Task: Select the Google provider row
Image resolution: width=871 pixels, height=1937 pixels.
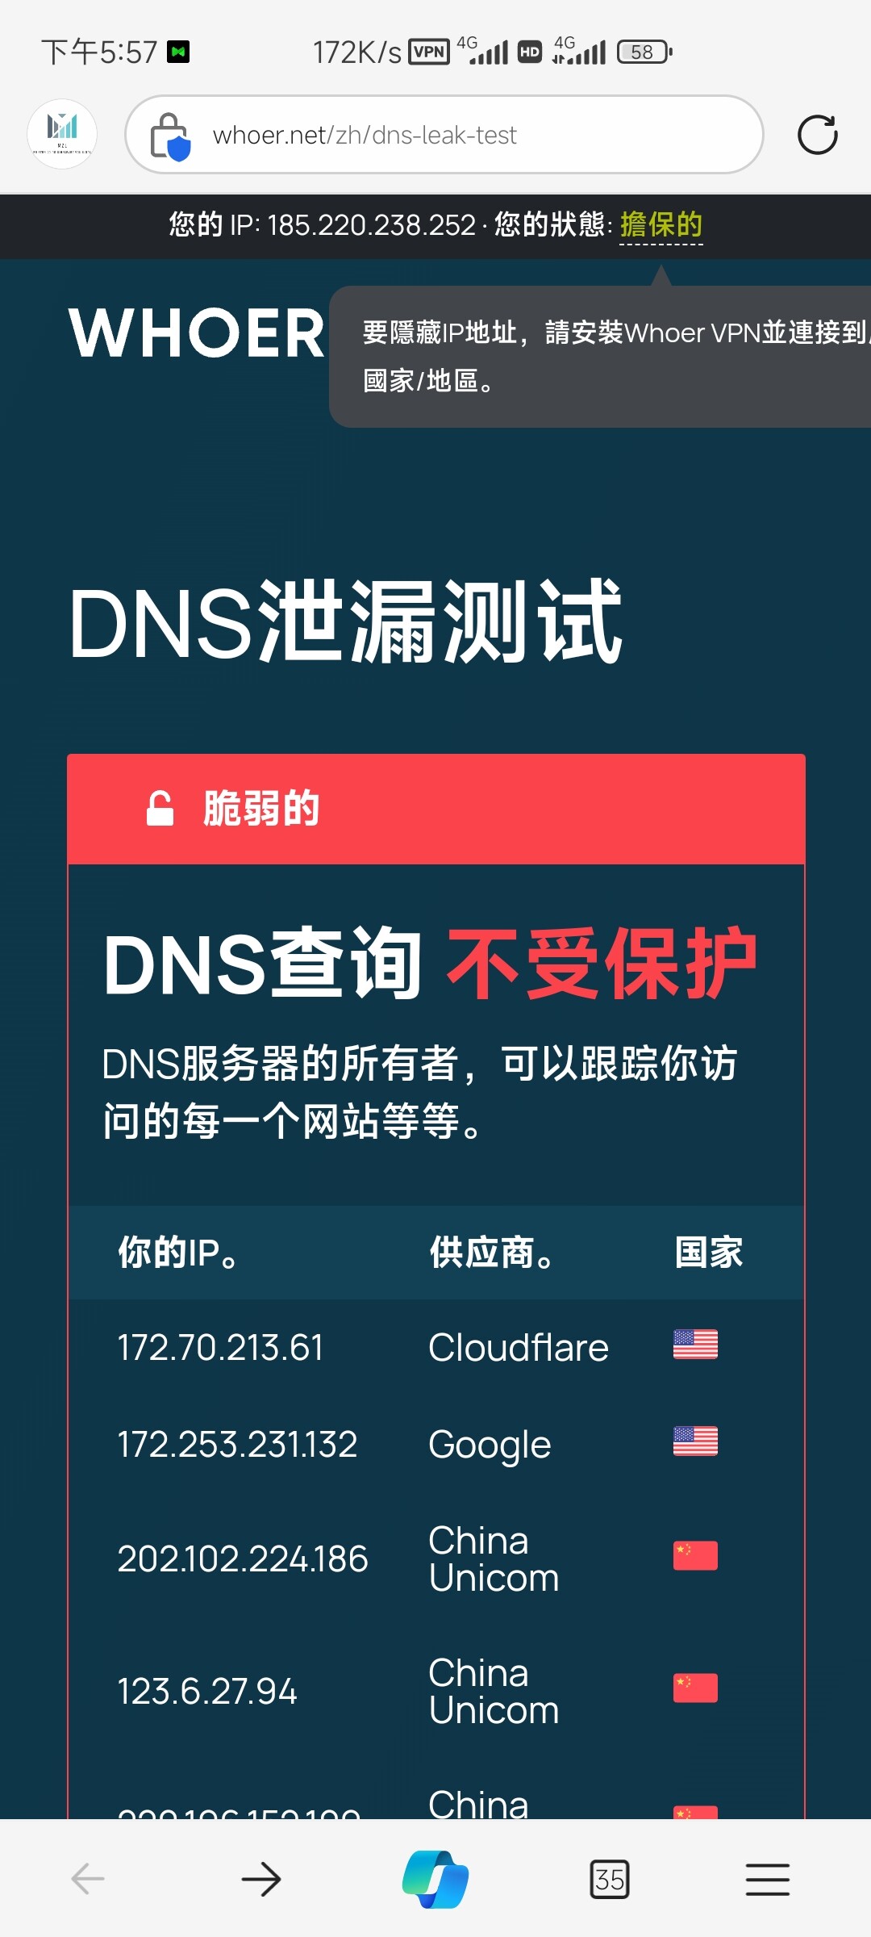Action: click(435, 1444)
